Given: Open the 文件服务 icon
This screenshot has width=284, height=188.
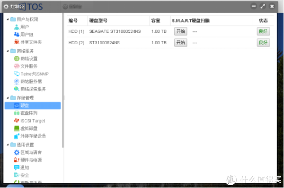Looking at the screenshot, I should (17, 66).
